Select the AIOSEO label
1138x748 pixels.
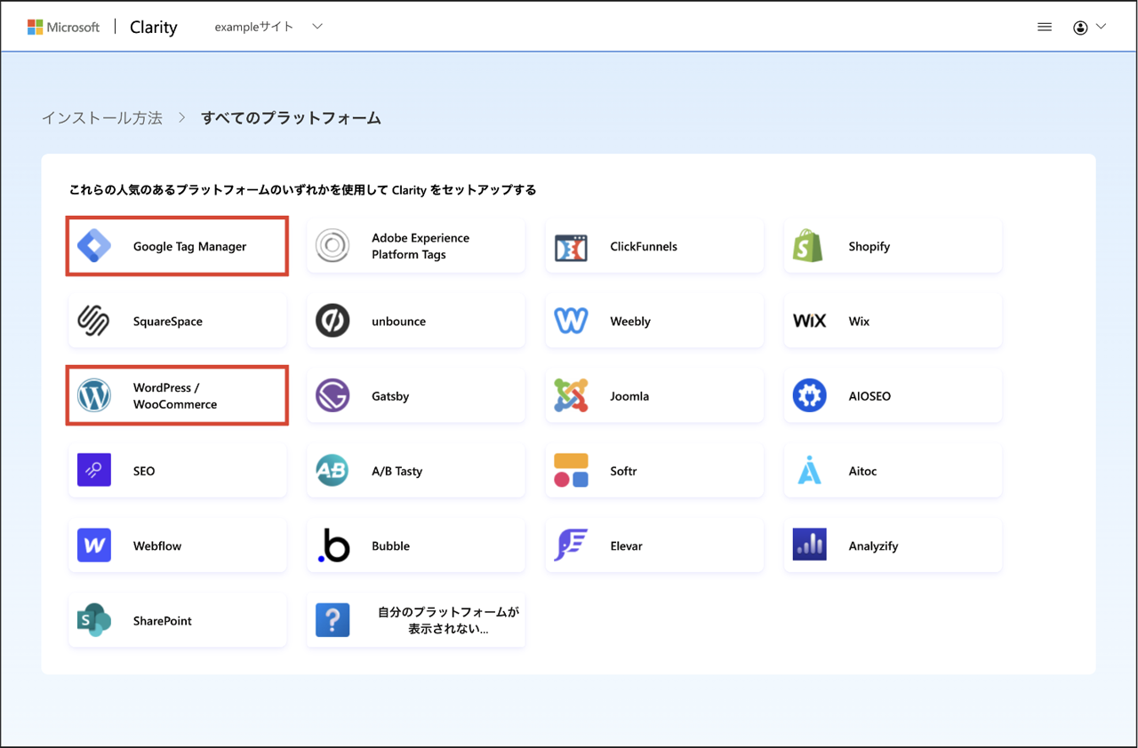(870, 395)
